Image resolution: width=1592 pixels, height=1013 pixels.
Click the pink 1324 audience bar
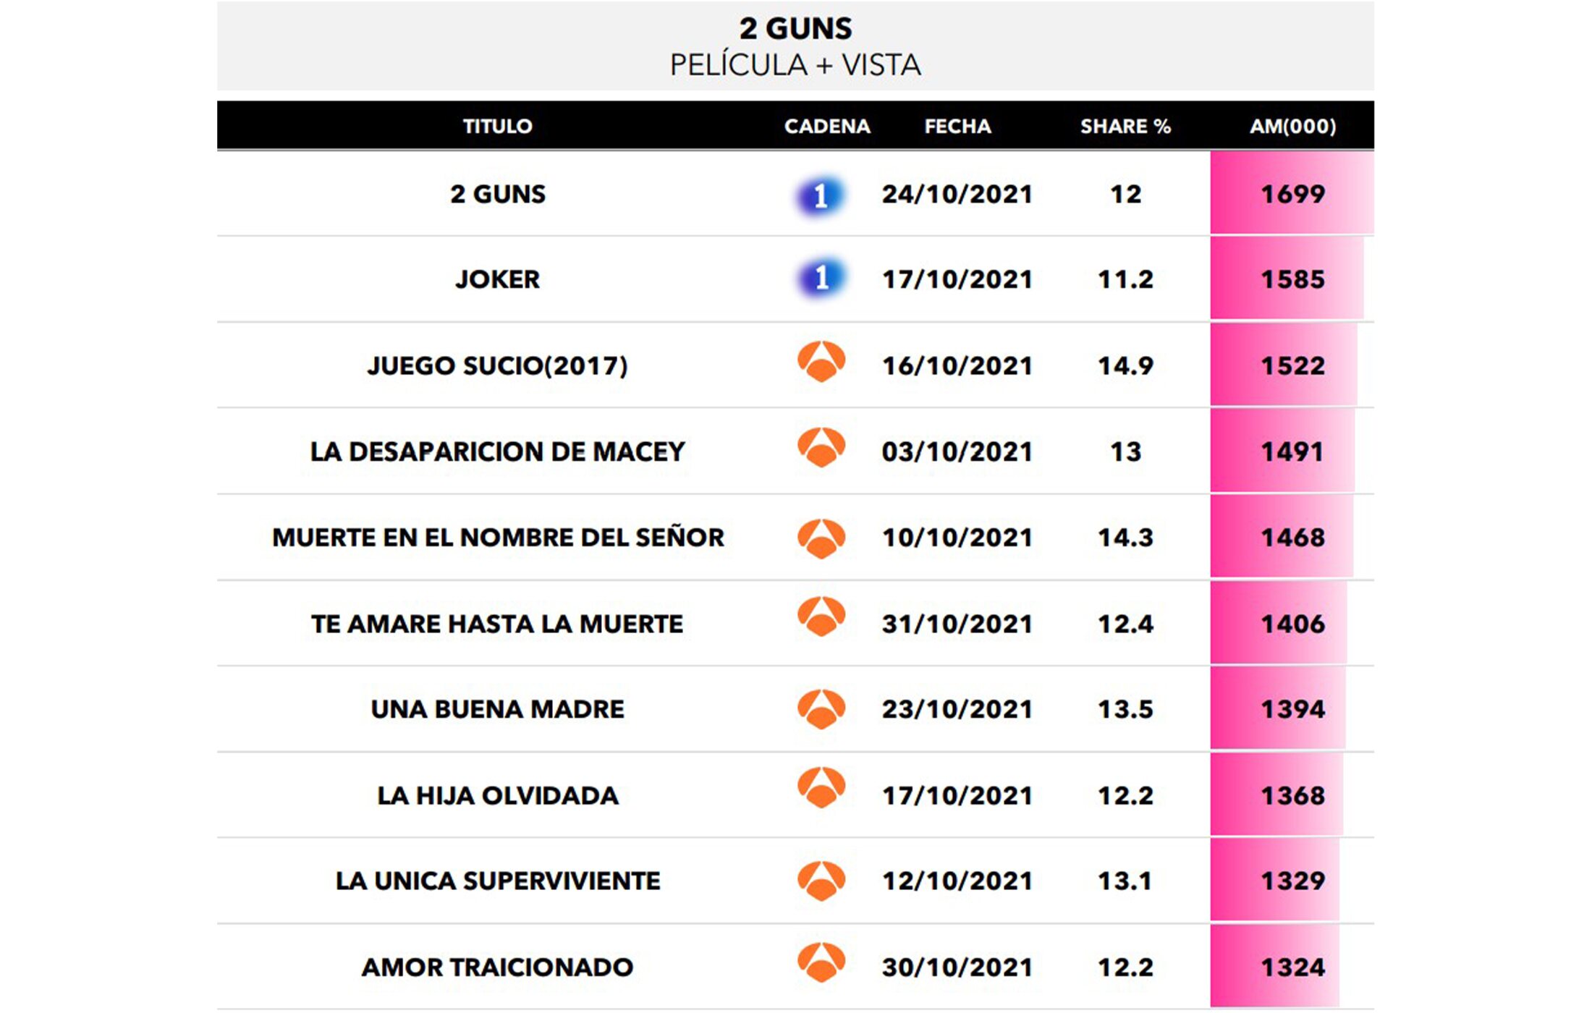[x=1275, y=967]
